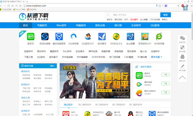
Task: Open the 电脑软件 navigation menu item
Action: click(42, 25)
